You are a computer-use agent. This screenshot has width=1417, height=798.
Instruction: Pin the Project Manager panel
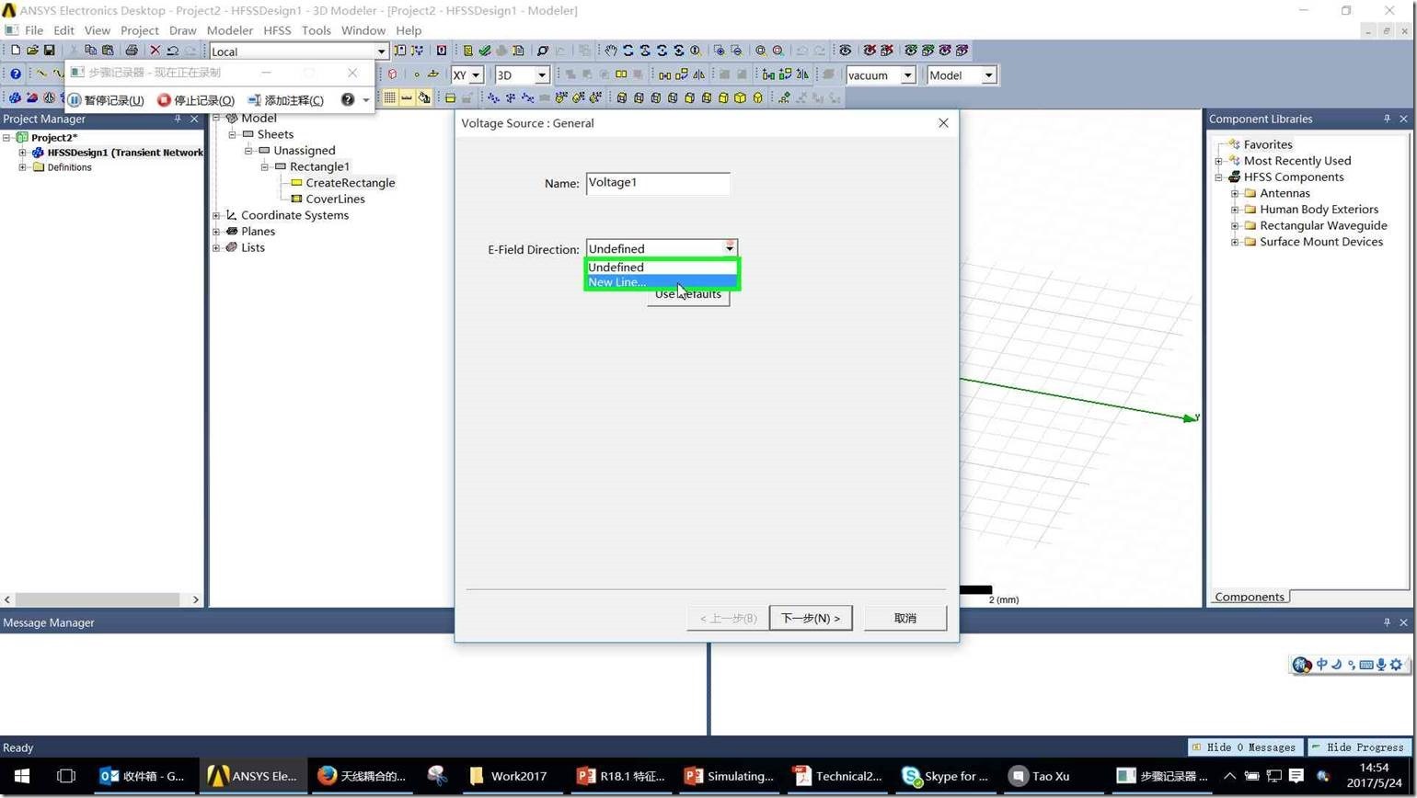178,119
